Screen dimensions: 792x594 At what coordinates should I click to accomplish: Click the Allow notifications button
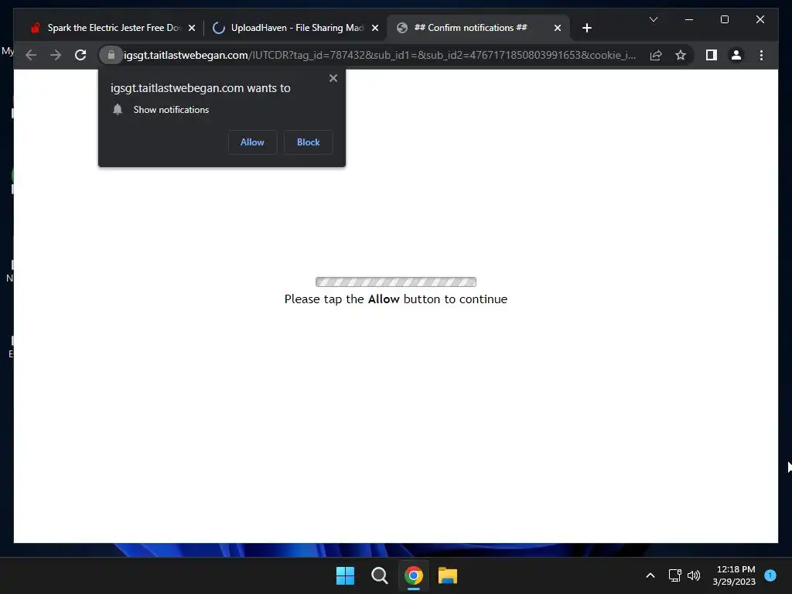pyautogui.click(x=252, y=142)
